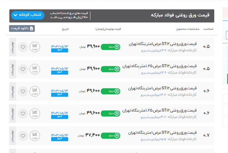This screenshot has width=228, height=153.
Task: Open chart icon for 0.6 thickness 1.25 meter row
Action: tap(35, 113)
